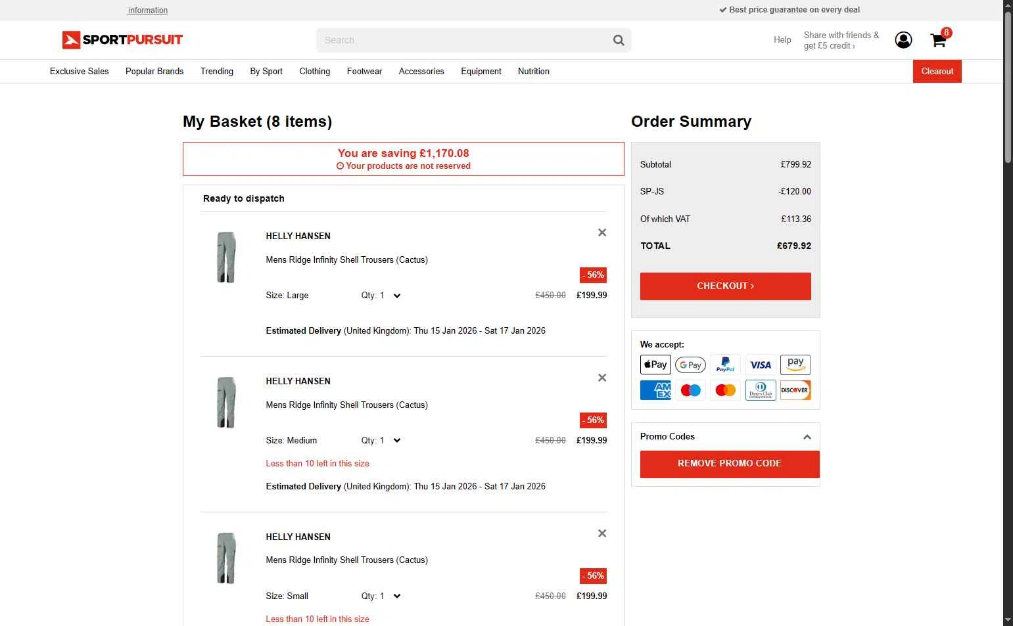Remove the Large size trousers item
The width and height of the screenshot is (1013, 626).
pyautogui.click(x=602, y=233)
